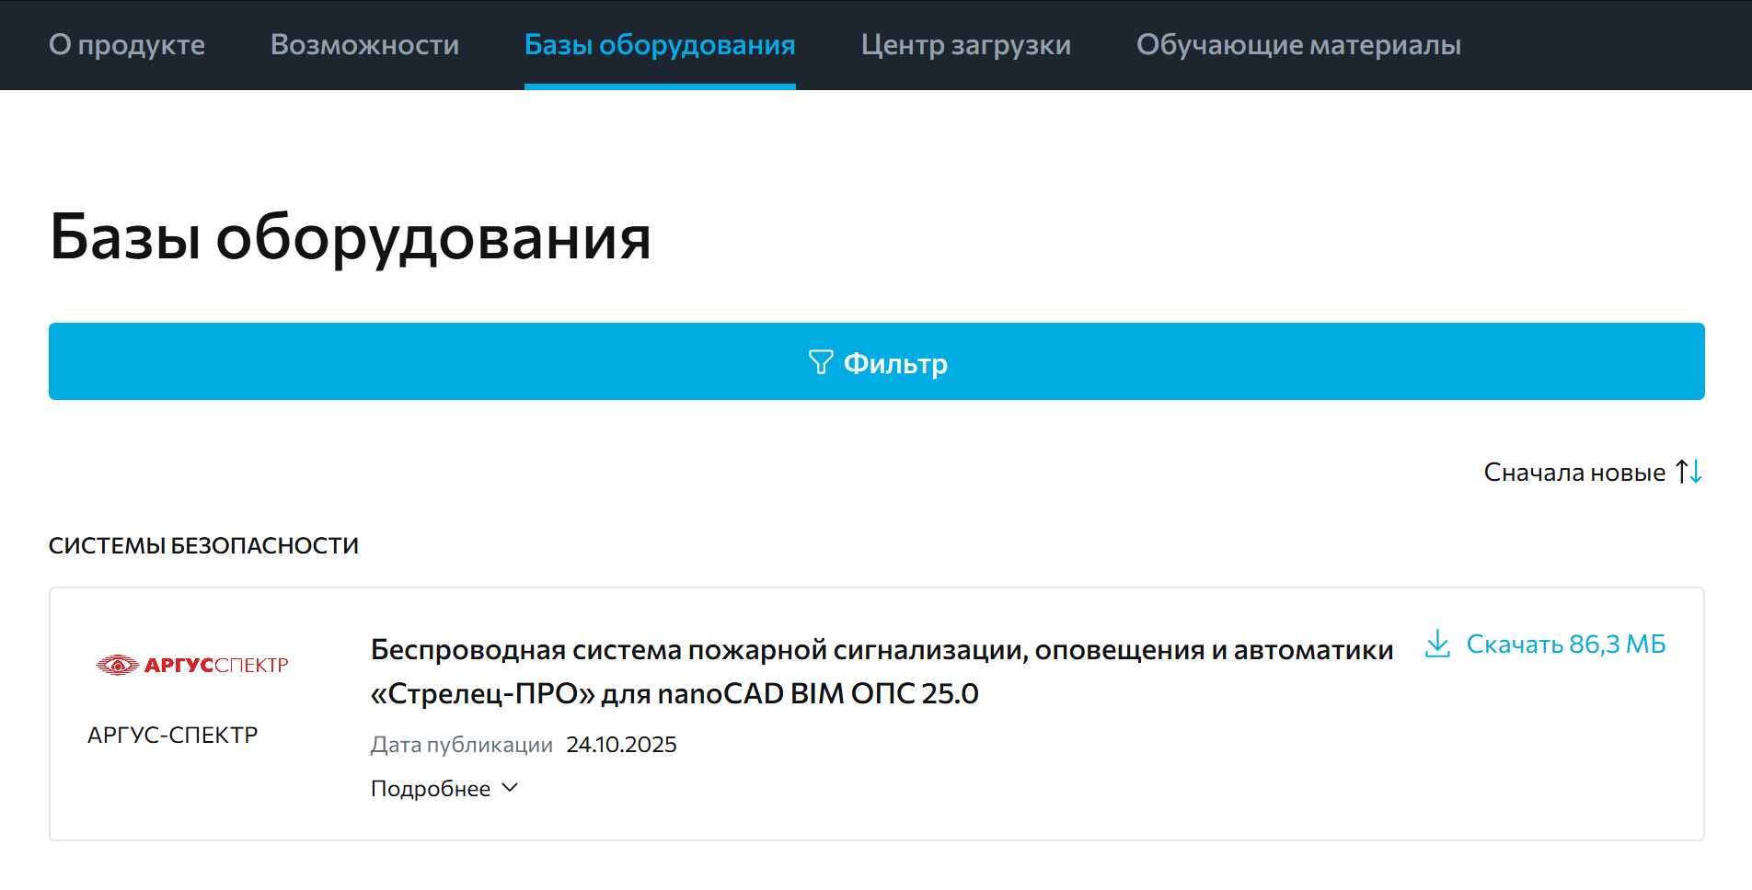Click the download arrow icon next to Скачать

[x=1437, y=644]
